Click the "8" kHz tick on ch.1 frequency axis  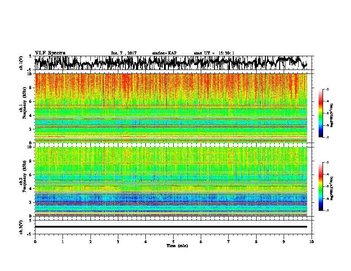31,88
